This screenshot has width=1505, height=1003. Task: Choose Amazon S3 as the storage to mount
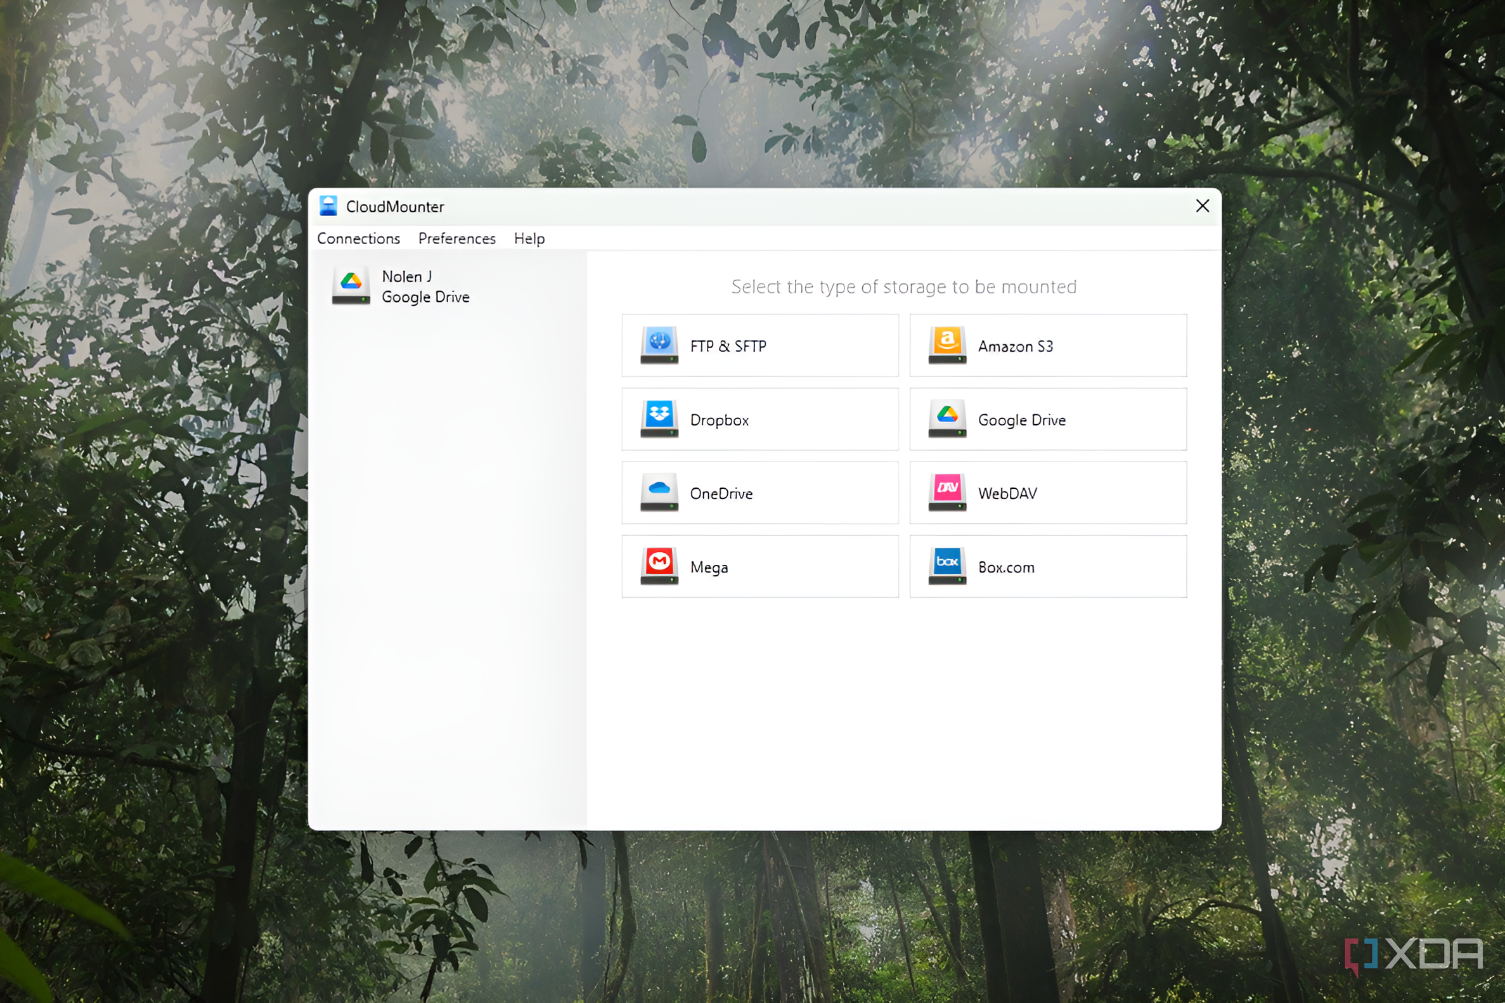coord(1047,346)
